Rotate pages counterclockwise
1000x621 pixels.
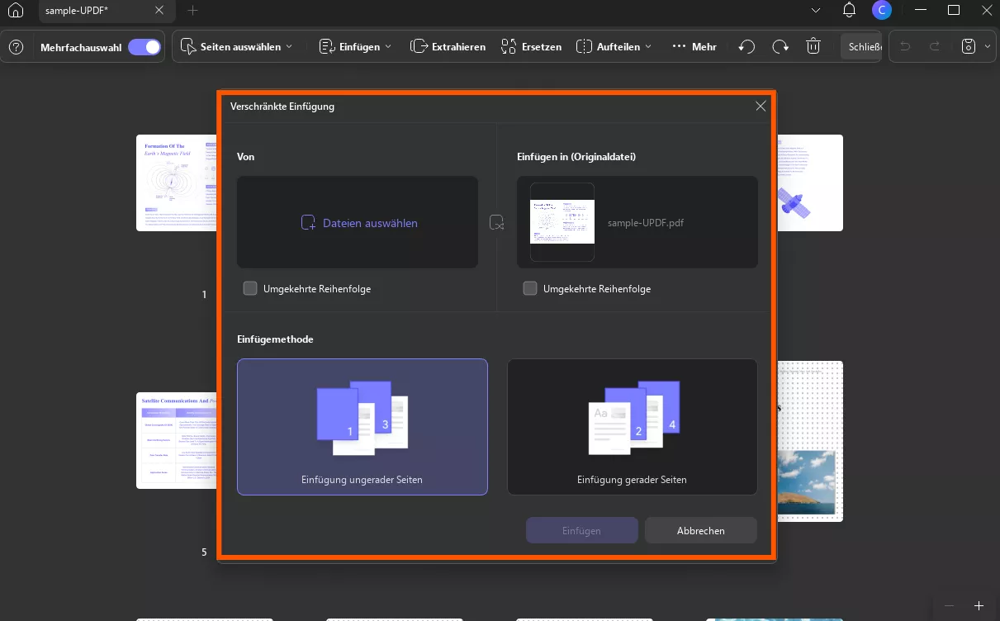pos(746,47)
